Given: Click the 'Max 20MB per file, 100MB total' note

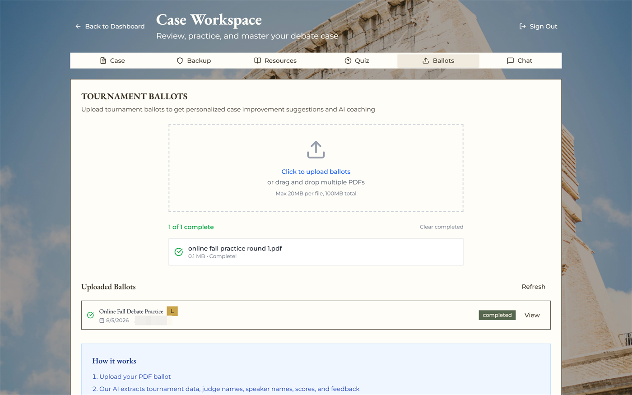Looking at the screenshot, I should click(316, 194).
